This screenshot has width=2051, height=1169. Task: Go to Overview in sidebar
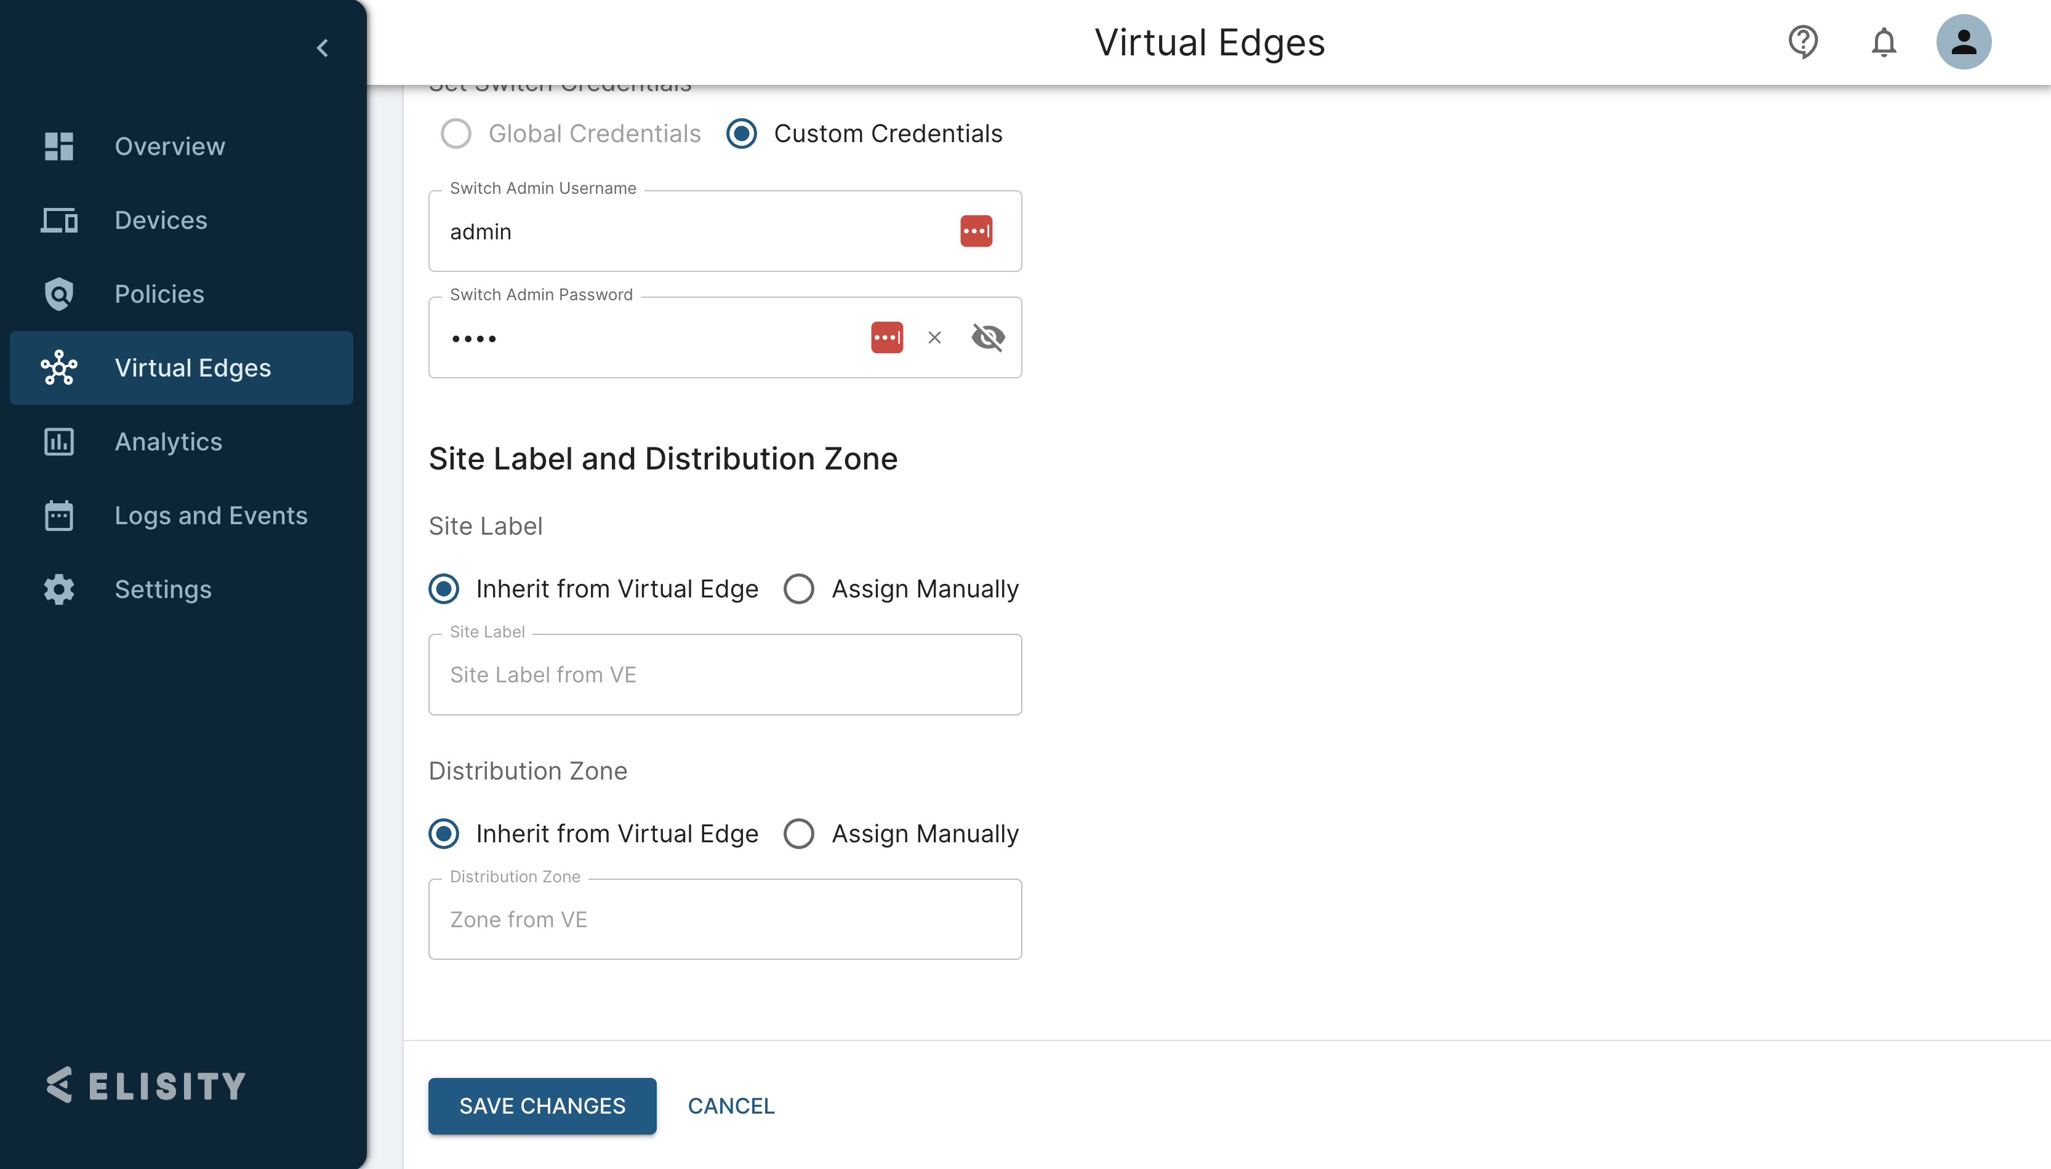[x=169, y=146]
